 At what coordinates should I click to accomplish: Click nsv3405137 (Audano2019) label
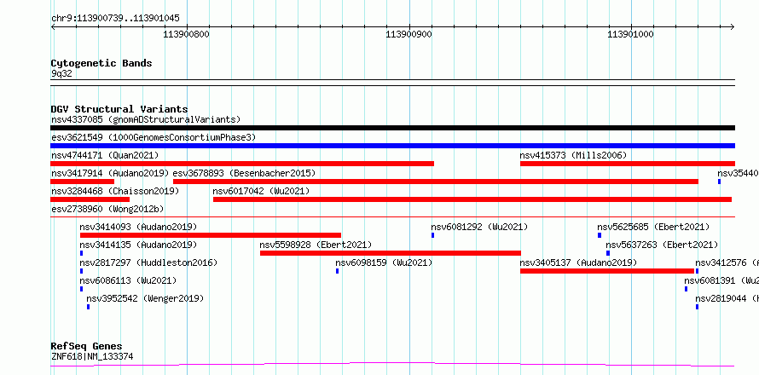[578, 262]
